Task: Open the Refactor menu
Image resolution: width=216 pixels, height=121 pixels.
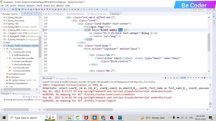Action: 21,6
